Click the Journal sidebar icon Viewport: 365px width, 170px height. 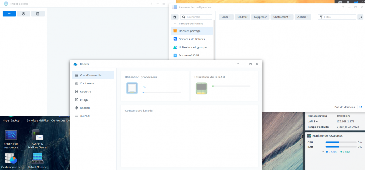tap(76, 116)
